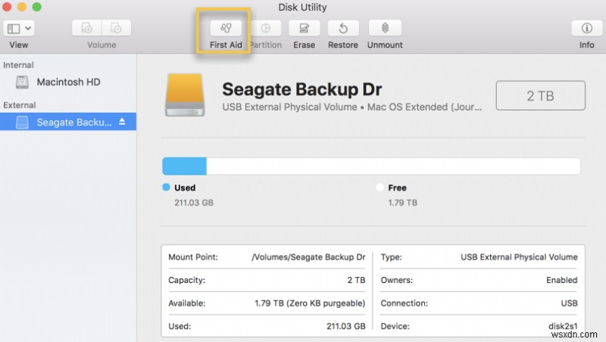606x342 pixels.
Task: Click the Restore toolbar icon
Action: point(343,28)
